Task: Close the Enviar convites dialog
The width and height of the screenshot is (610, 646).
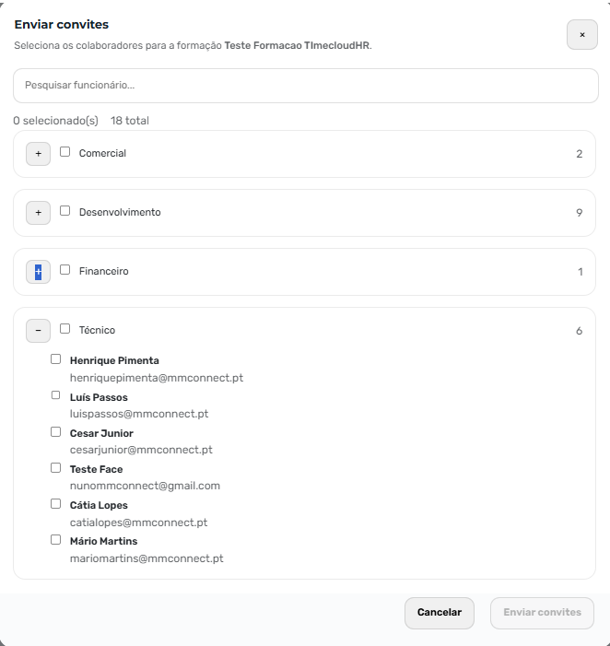Action: pyautogui.click(x=582, y=35)
